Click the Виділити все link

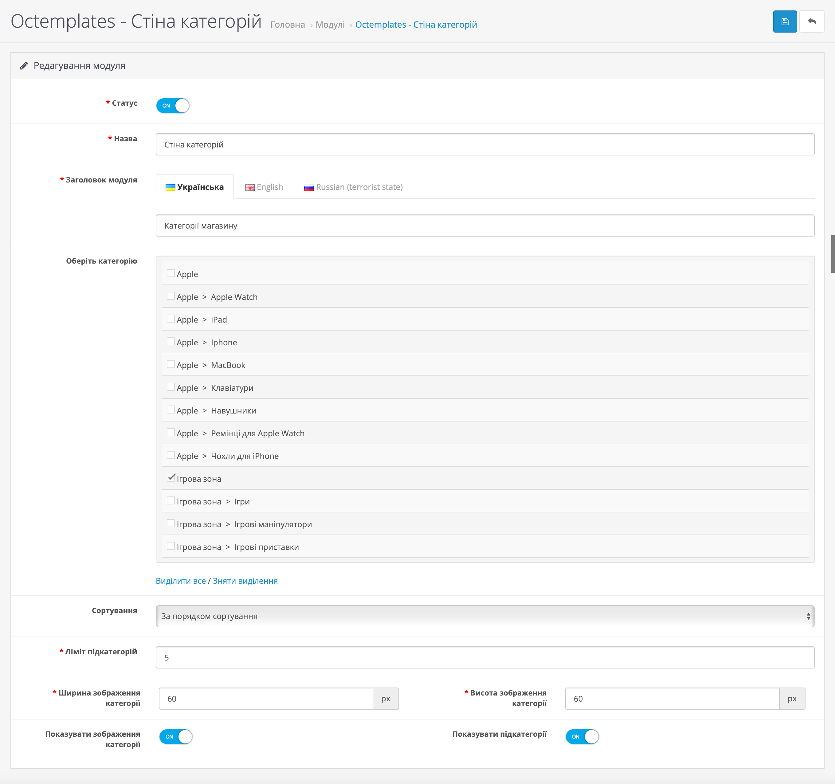(x=181, y=581)
